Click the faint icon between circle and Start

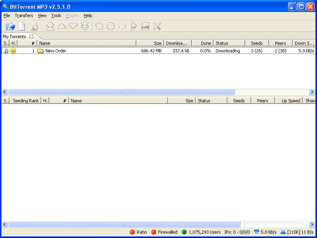pyautogui.click(x=122, y=27)
